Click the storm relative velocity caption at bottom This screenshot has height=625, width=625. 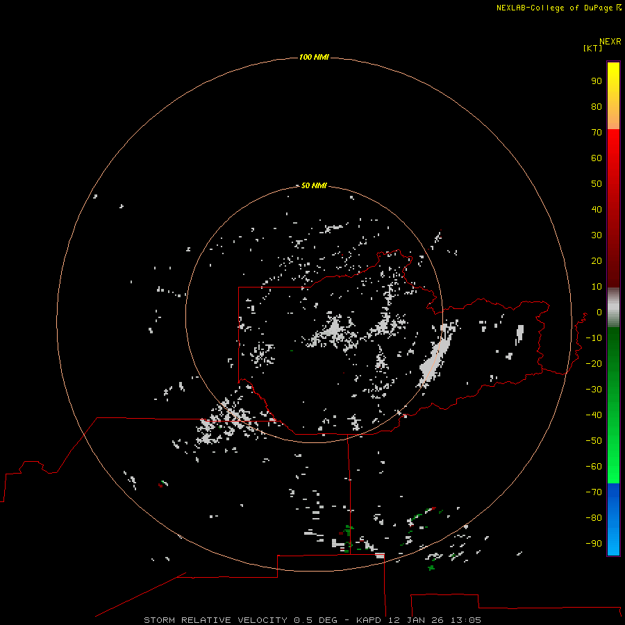pyautogui.click(x=312, y=620)
